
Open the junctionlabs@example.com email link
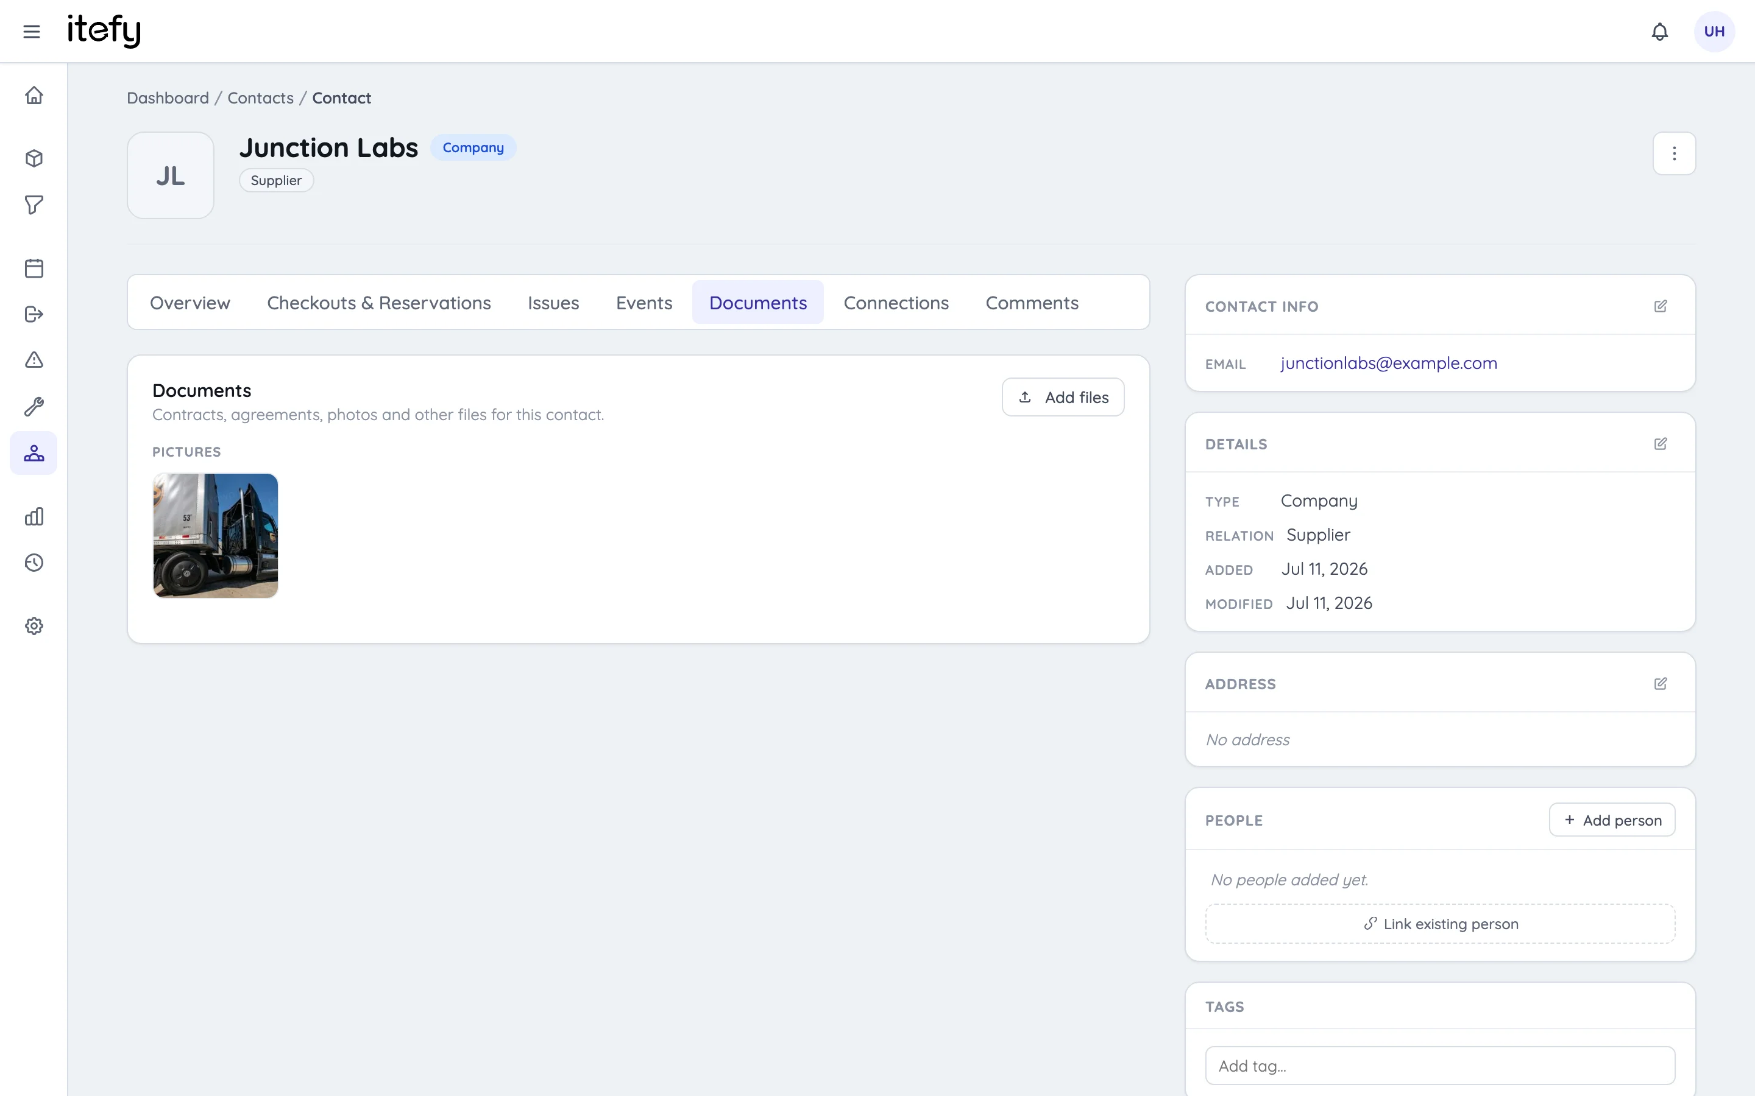[1388, 363]
